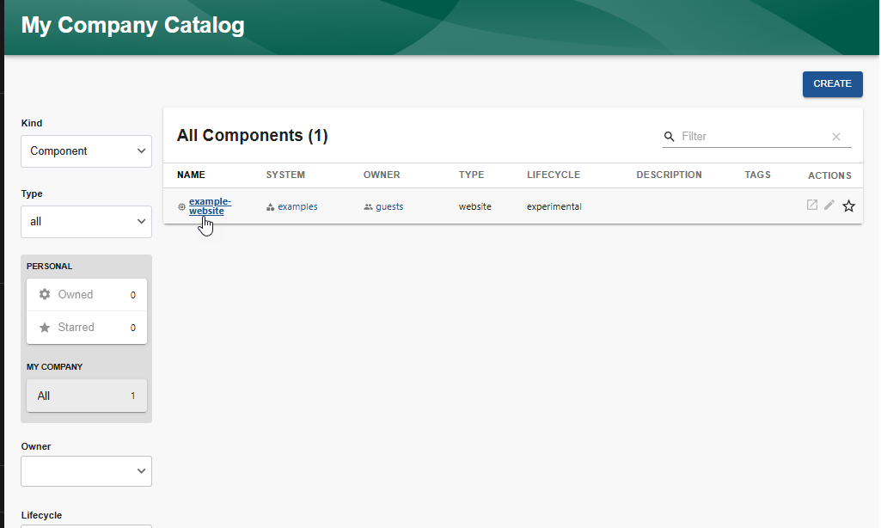Select the All filter under My Company

(x=86, y=395)
